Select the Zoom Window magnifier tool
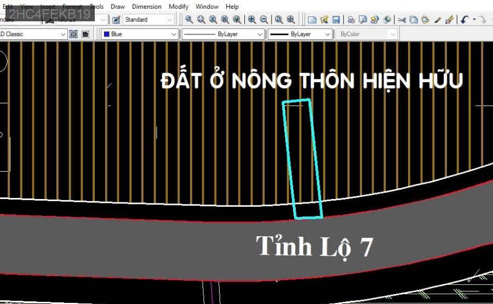The image size is (493, 304). click(x=188, y=20)
